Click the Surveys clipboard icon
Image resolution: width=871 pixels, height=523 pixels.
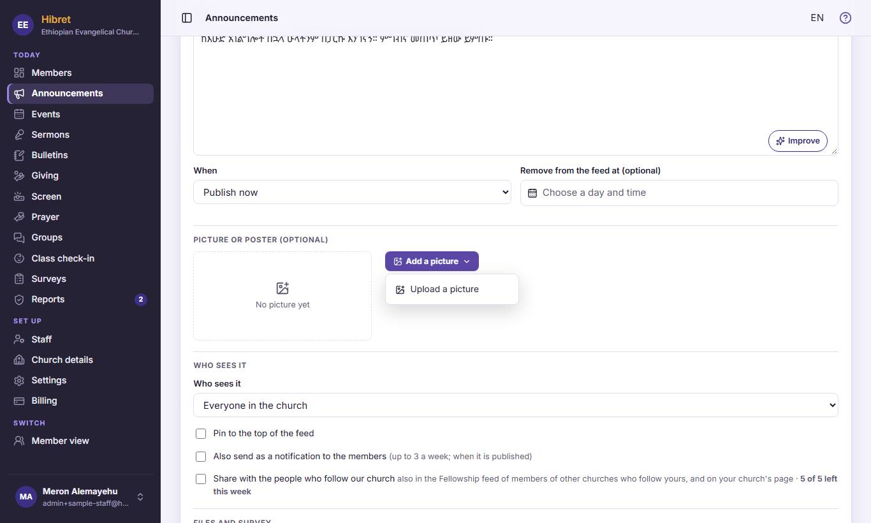[19, 279]
